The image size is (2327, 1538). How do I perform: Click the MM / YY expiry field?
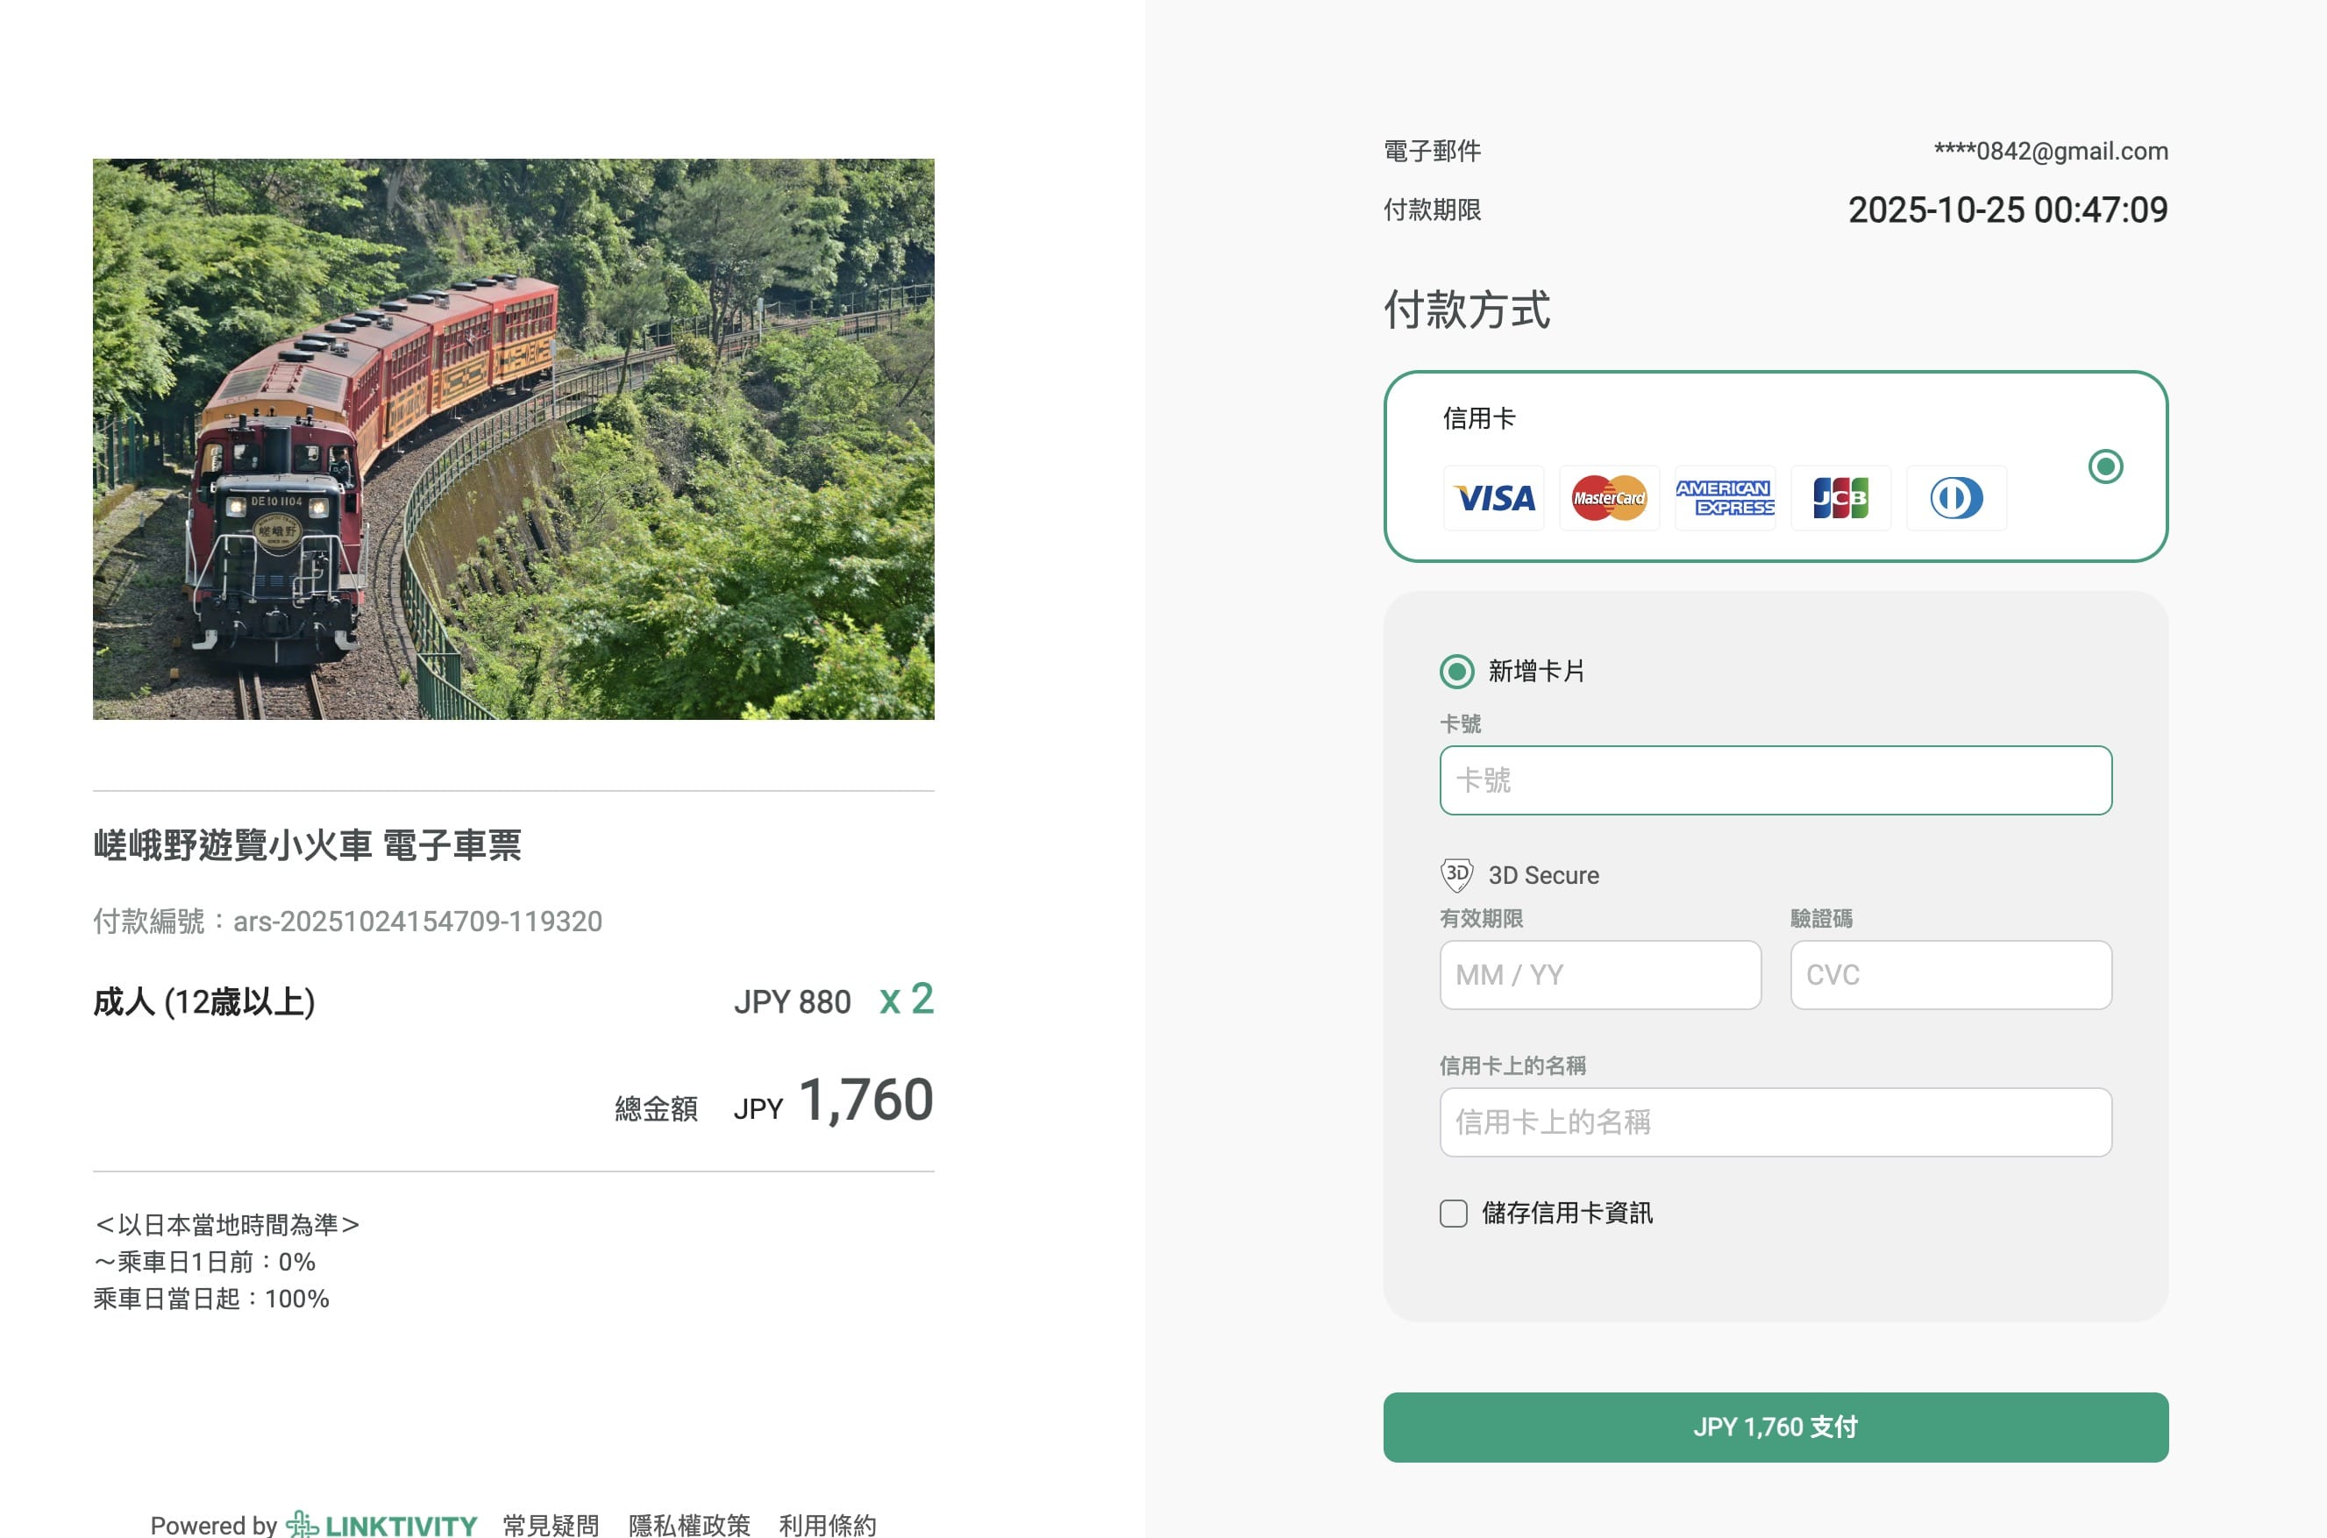[1599, 975]
